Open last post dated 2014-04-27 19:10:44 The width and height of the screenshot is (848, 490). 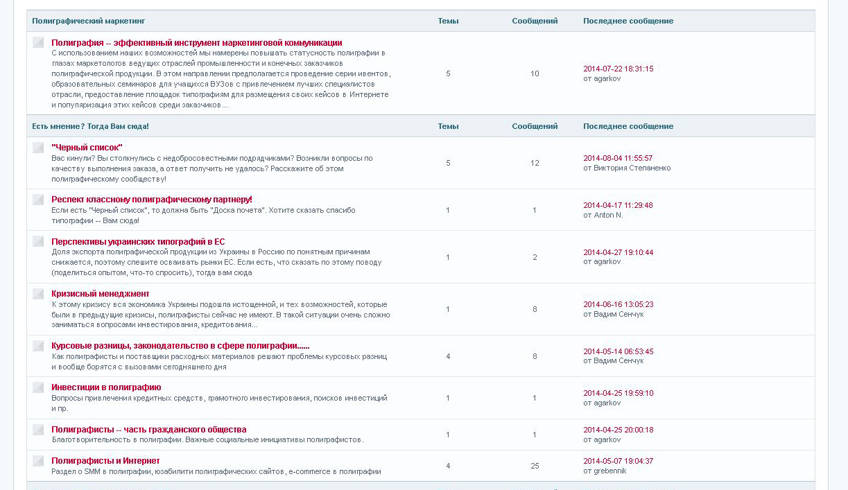(x=618, y=252)
